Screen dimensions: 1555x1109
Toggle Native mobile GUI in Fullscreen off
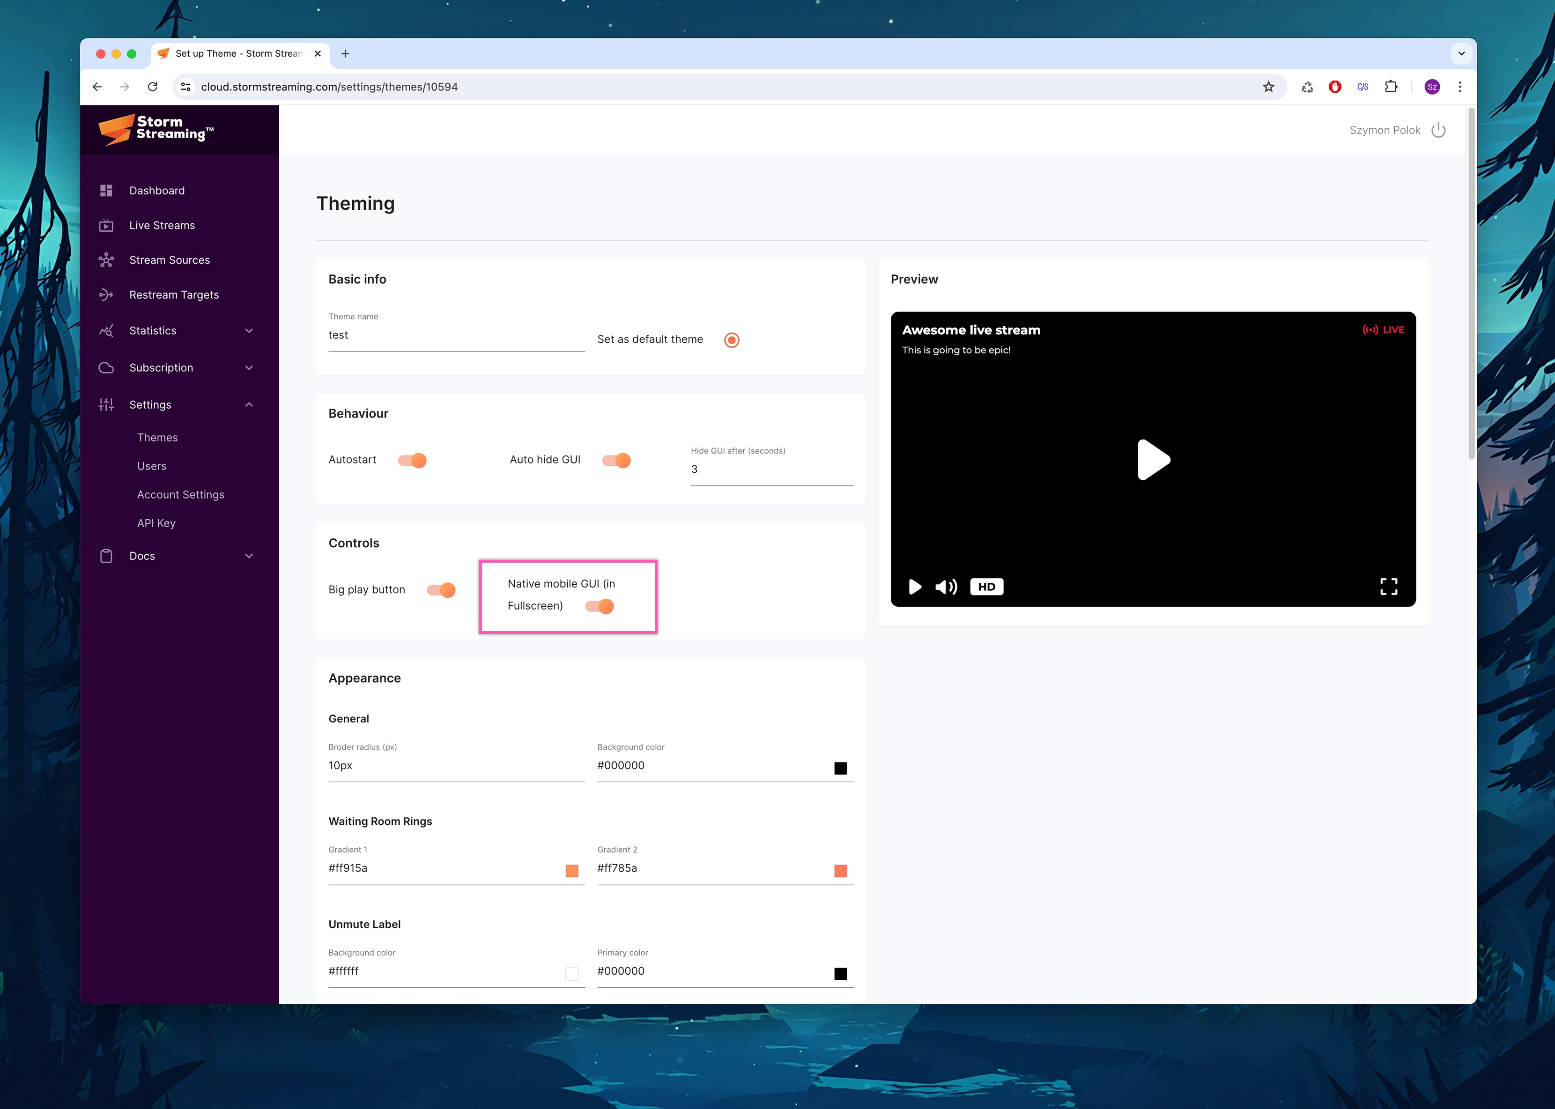599,606
